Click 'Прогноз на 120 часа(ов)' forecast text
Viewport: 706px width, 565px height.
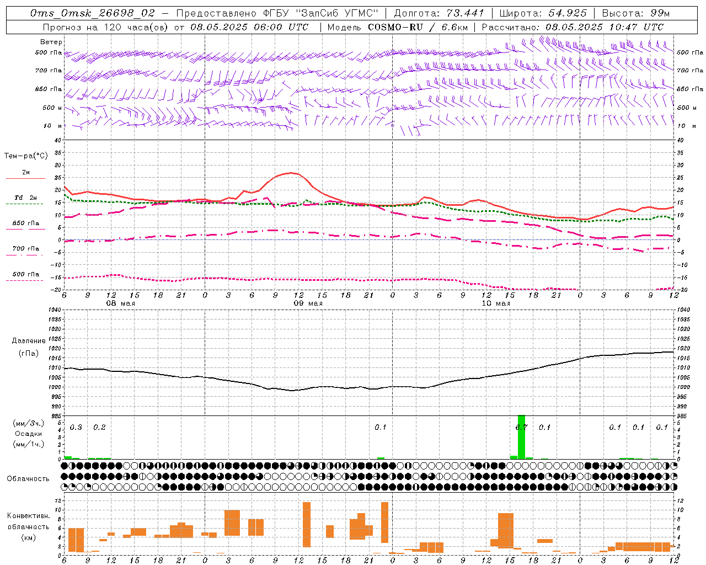[x=105, y=27]
